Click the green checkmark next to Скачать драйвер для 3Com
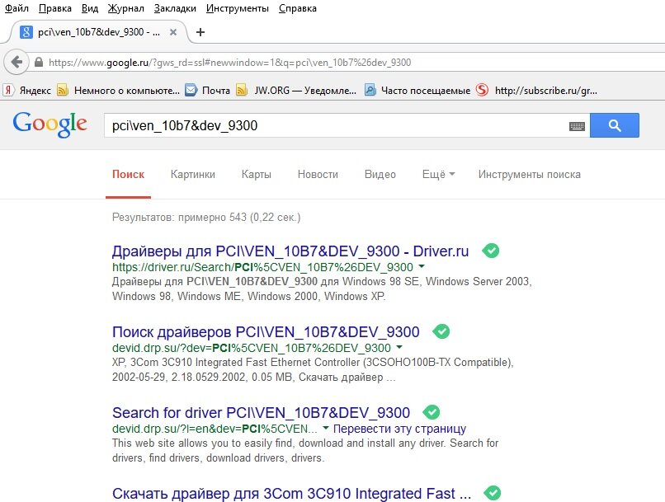 (x=492, y=493)
